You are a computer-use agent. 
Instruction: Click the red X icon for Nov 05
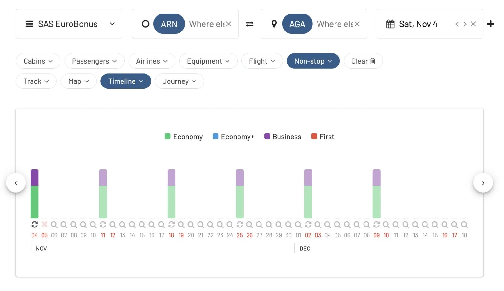(44, 225)
